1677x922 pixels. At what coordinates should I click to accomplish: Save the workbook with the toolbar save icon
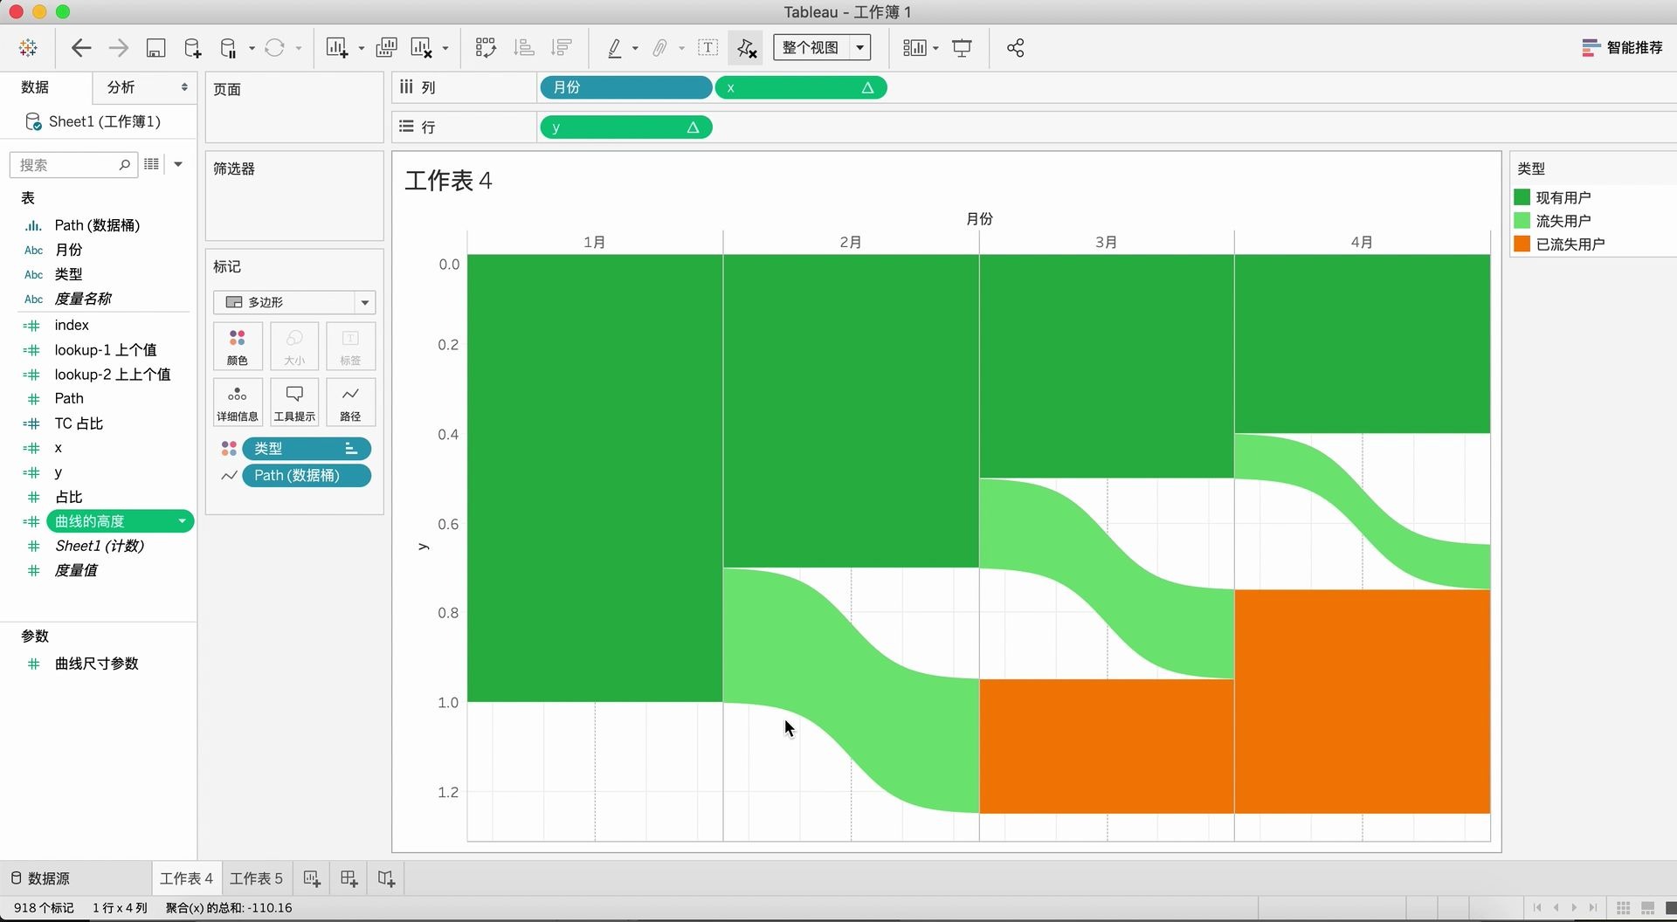coord(155,48)
